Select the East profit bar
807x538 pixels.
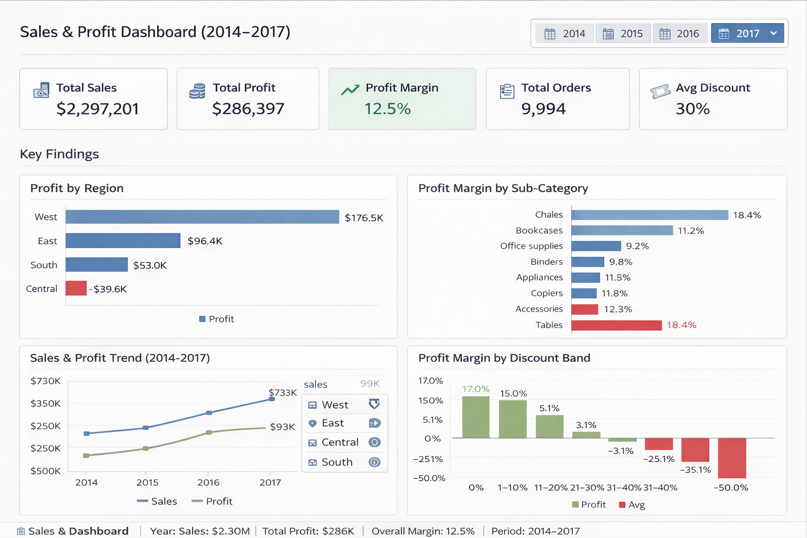coord(123,241)
